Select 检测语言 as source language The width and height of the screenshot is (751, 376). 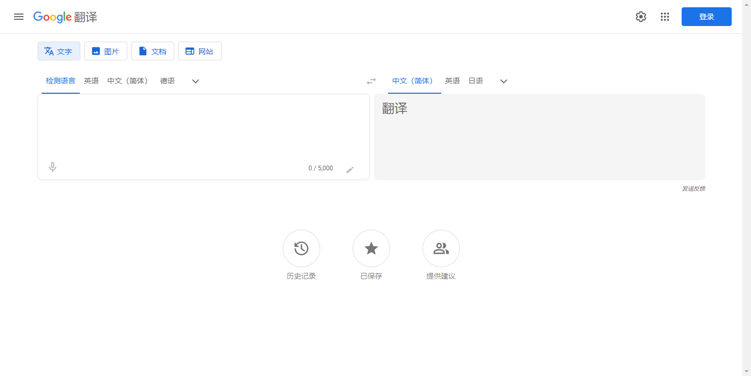[60, 81]
